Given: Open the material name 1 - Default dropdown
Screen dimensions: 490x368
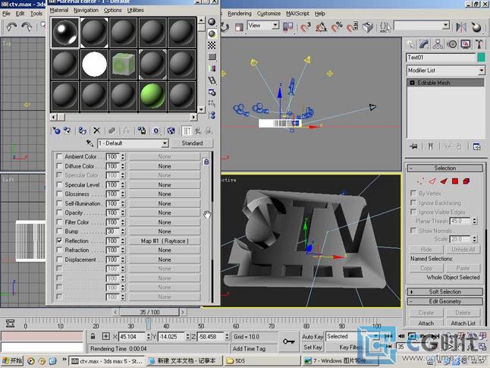Looking at the screenshot, I should [x=165, y=143].
